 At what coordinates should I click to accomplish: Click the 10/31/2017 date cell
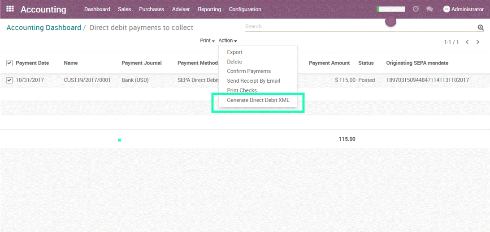[30, 80]
